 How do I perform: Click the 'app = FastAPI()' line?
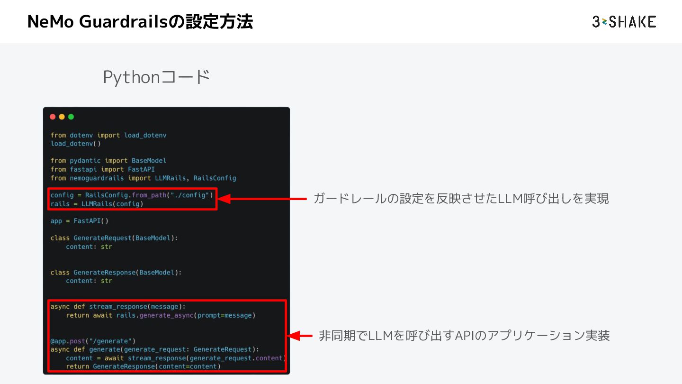pos(80,221)
